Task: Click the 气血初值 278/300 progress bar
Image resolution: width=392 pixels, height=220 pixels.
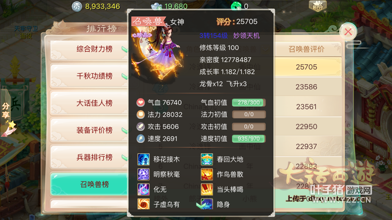Action: click(x=249, y=103)
